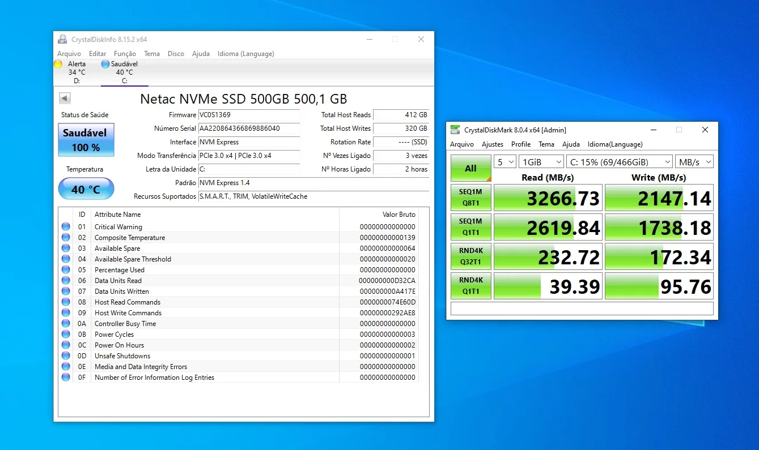Click the yellow Alerta status orb for D:

[x=58, y=64]
